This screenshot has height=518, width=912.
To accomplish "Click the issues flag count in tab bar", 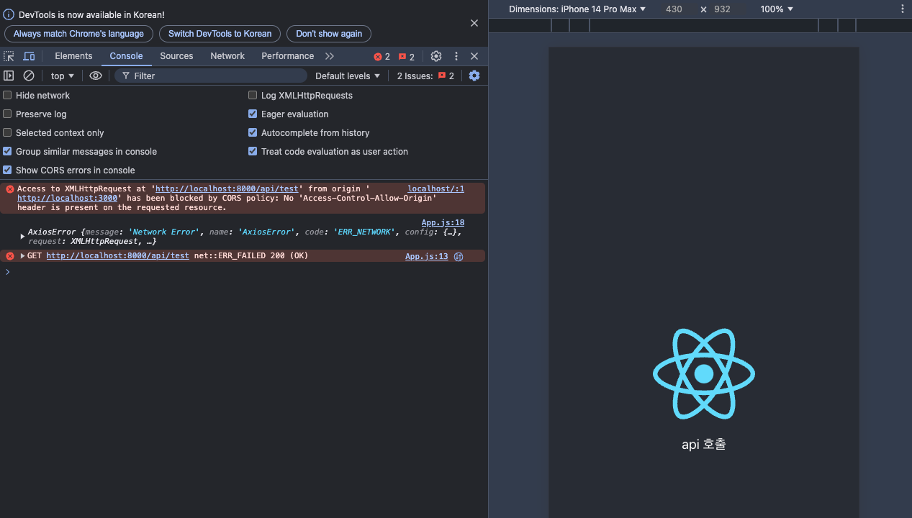I will pos(407,56).
